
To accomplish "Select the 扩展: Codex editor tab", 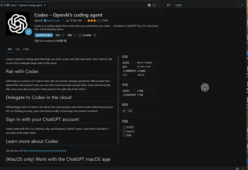I will point(23,5).
